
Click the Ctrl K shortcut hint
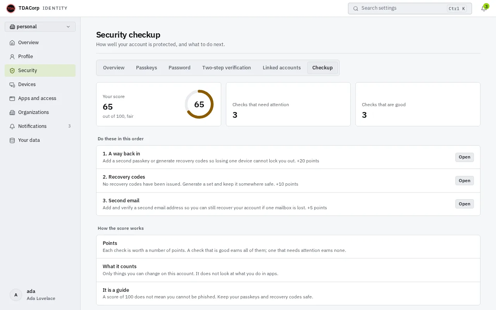(x=457, y=9)
